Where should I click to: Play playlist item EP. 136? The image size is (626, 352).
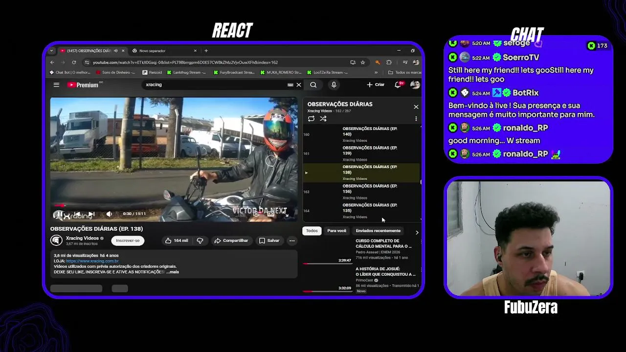pos(361,192)
